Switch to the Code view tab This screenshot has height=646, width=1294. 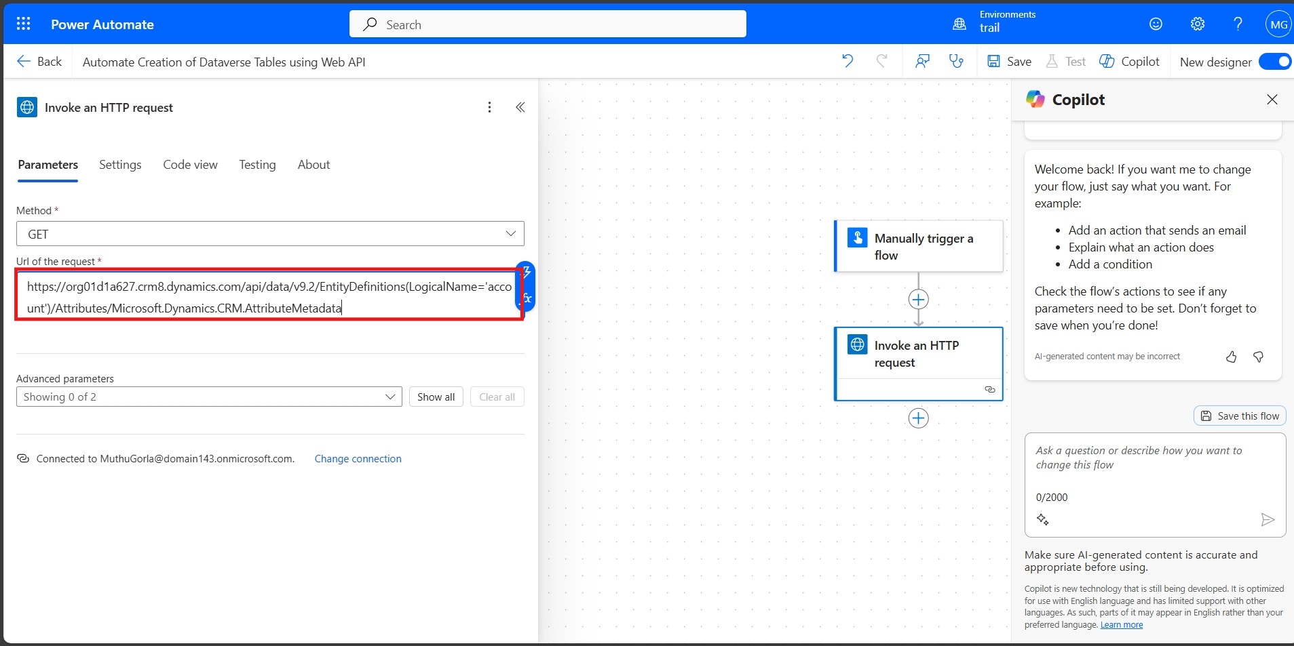click(190, 165)
